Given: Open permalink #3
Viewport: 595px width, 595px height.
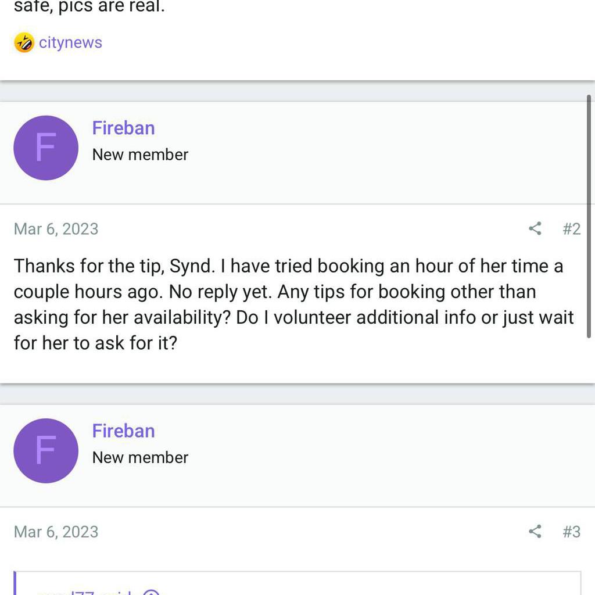Looking at the screenshot, I should [573, 532].
